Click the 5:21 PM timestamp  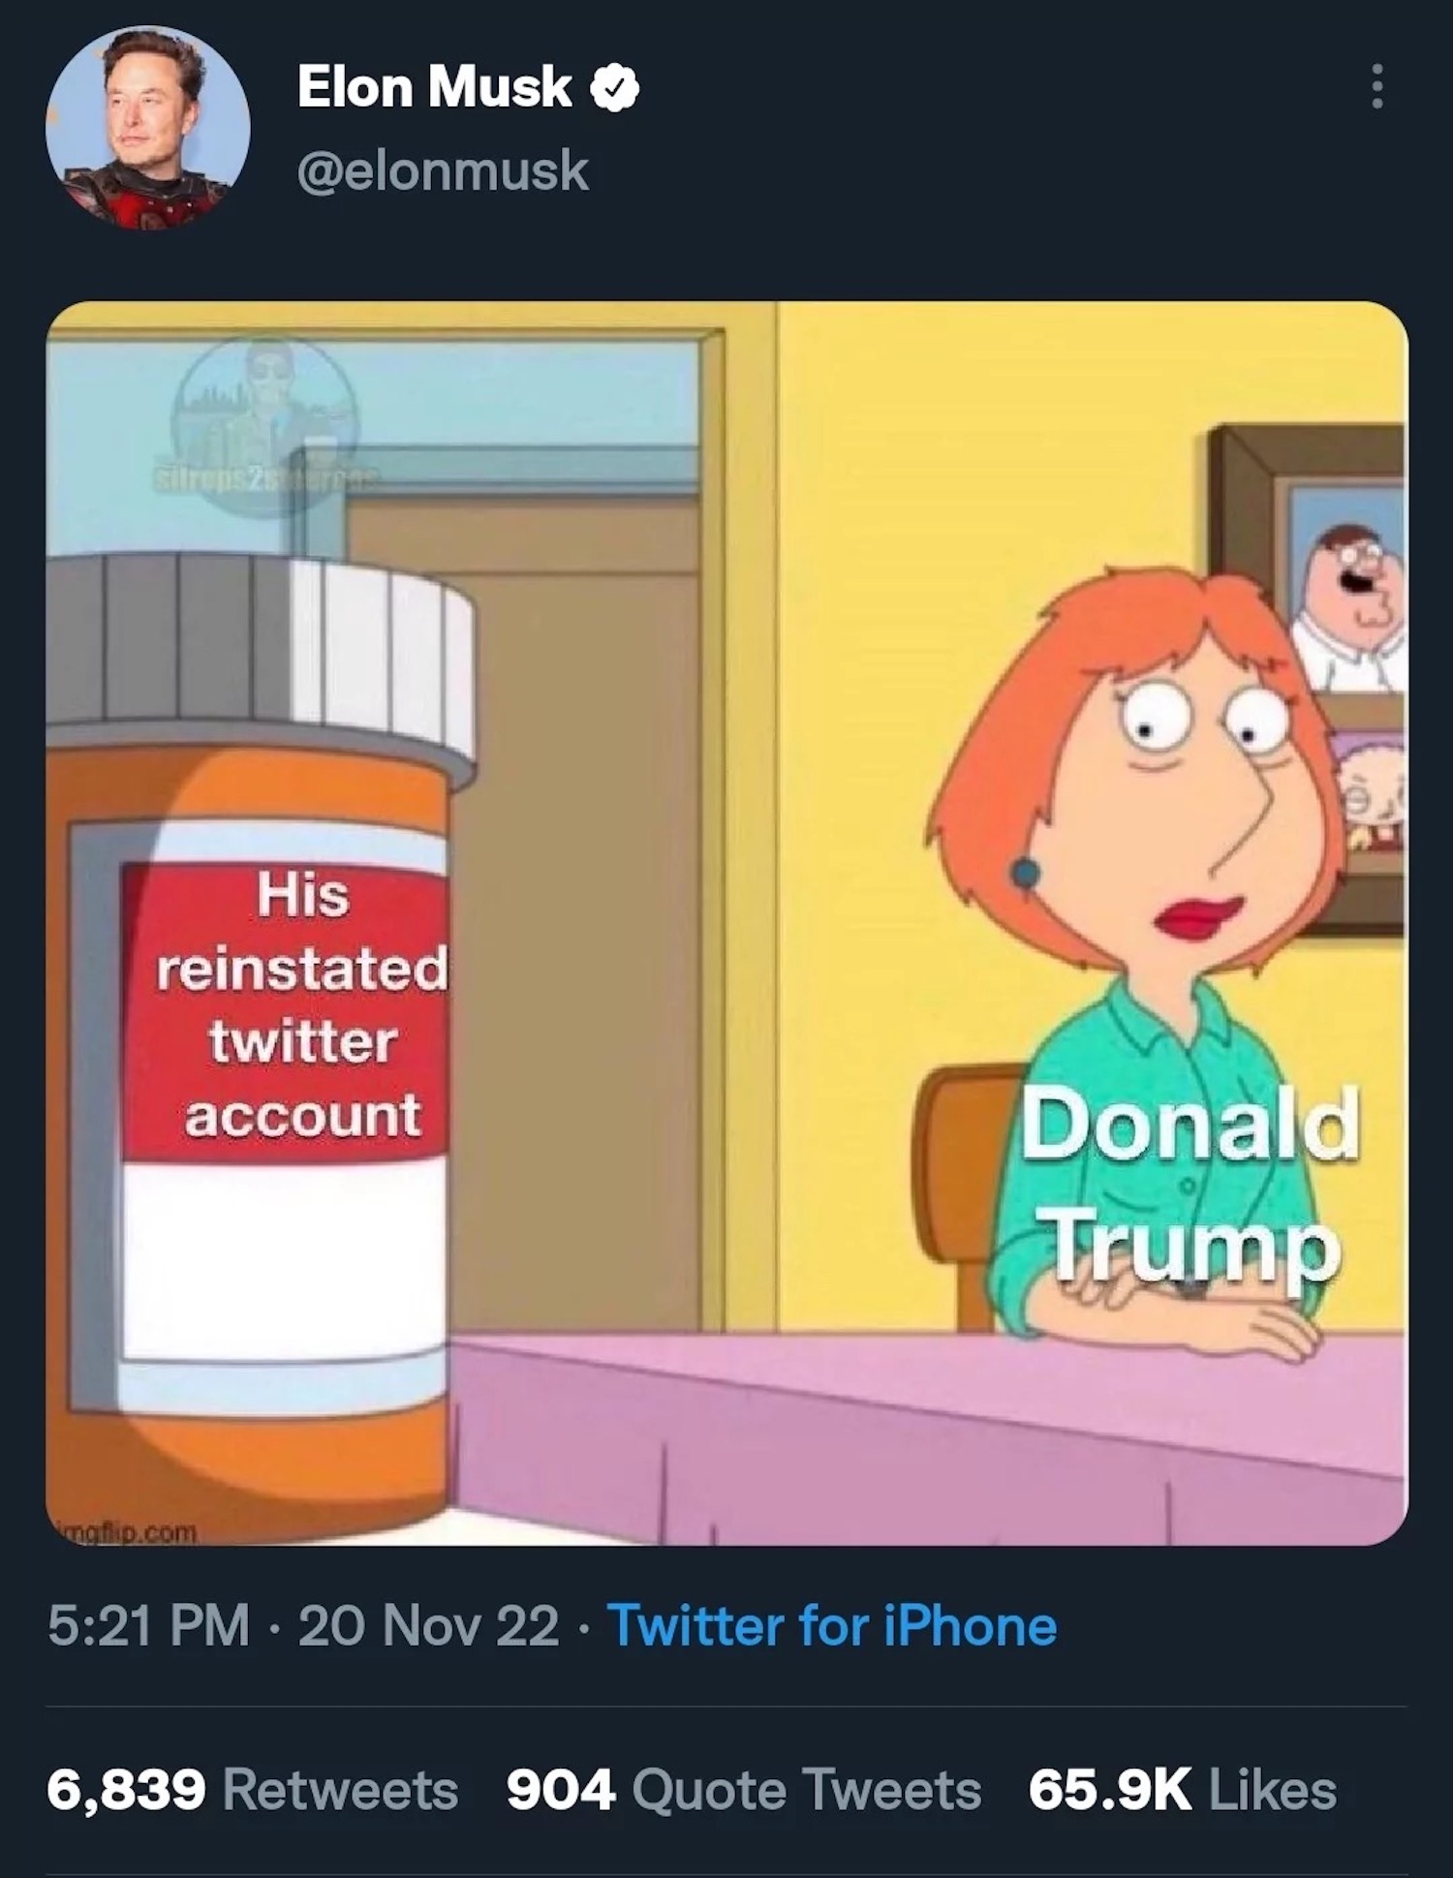coord(149,1625)
